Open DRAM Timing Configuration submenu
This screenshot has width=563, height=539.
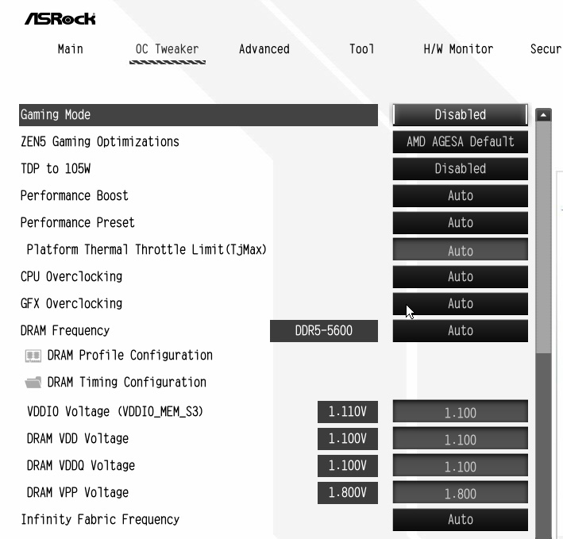127,383
